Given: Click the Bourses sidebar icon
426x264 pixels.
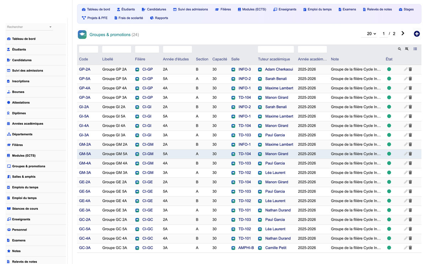Looking at the screenshot, I should (x=9, y=92).
